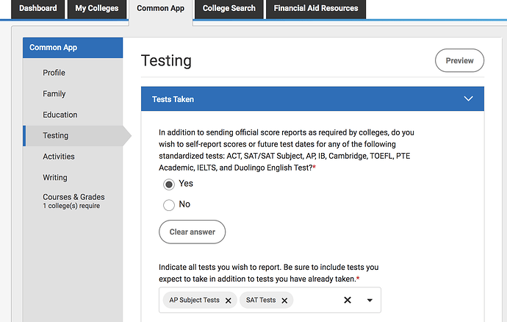Navigate to the Family section

pyautogui.click(x=54, y=94)
